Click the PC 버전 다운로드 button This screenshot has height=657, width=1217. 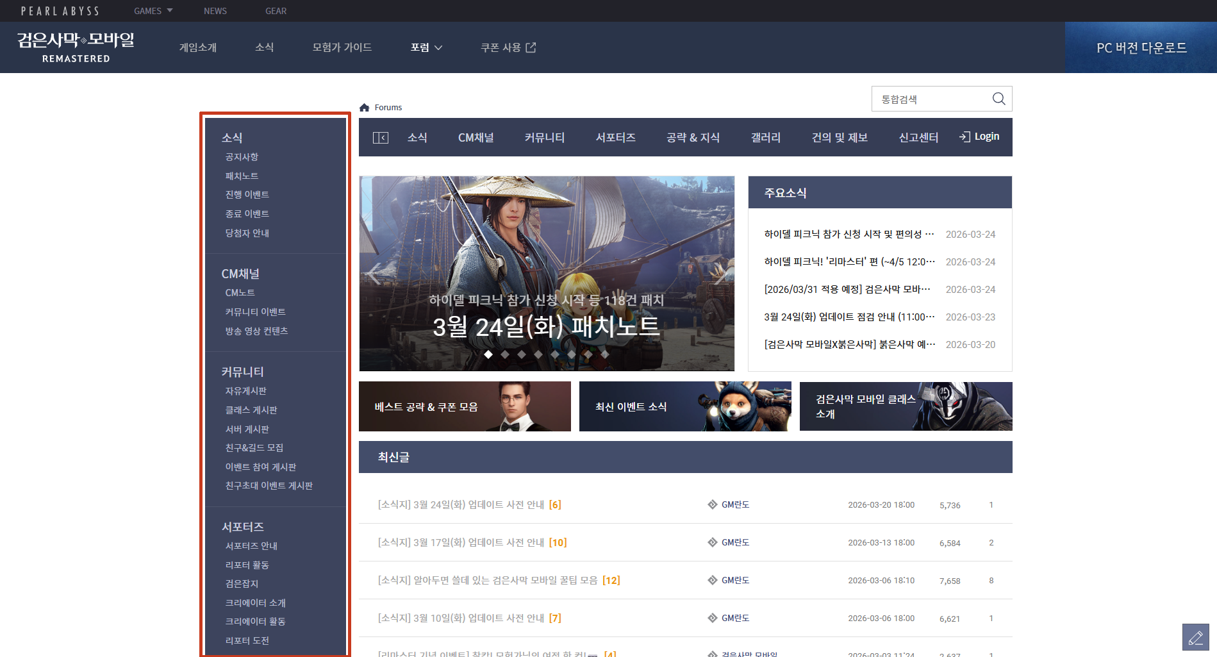1141,48
